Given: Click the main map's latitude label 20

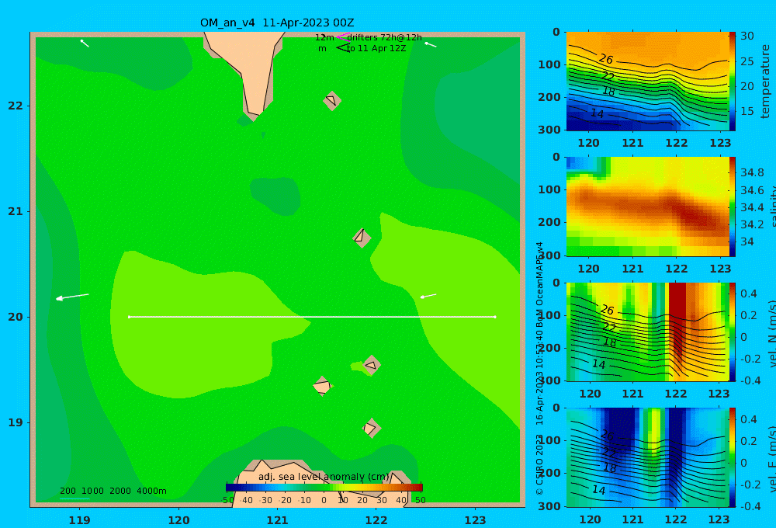Looking at the screenshot, I should pyautogui.click(x=16, y=317).
